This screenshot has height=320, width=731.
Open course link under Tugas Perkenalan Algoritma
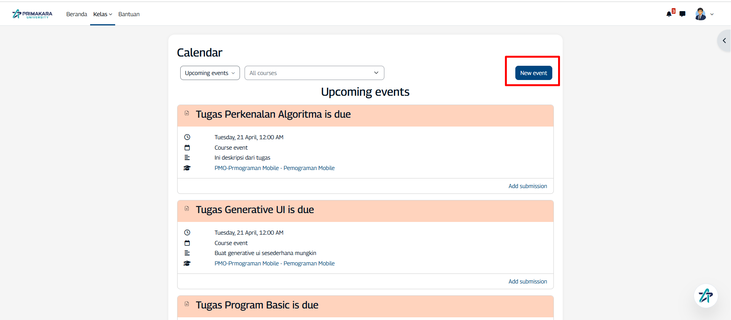pyautogui.click(x=275, y=168)
